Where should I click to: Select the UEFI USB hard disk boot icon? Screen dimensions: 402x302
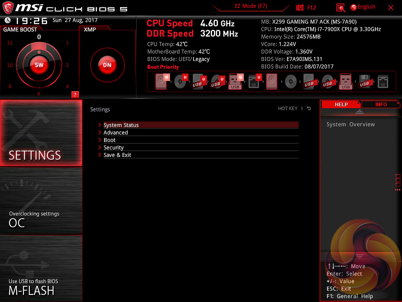pyautogui.click(x=199, y=81)
